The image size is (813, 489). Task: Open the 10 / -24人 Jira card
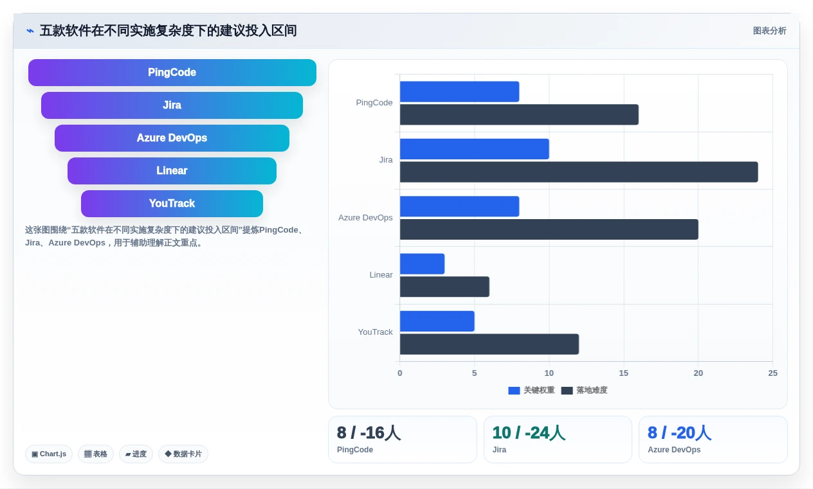pos(558,440)
